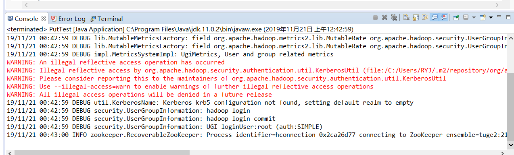Switch to the Error Log tab
This screenshot has width=514, height=155.
click(68, 19)
